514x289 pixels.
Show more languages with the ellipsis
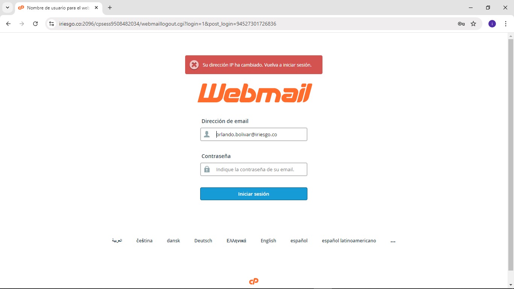point(393,241)
